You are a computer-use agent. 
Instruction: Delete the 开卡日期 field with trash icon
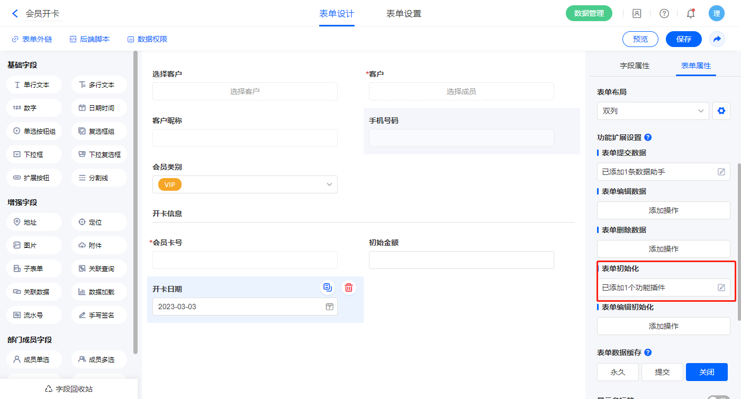click(349, 287)
